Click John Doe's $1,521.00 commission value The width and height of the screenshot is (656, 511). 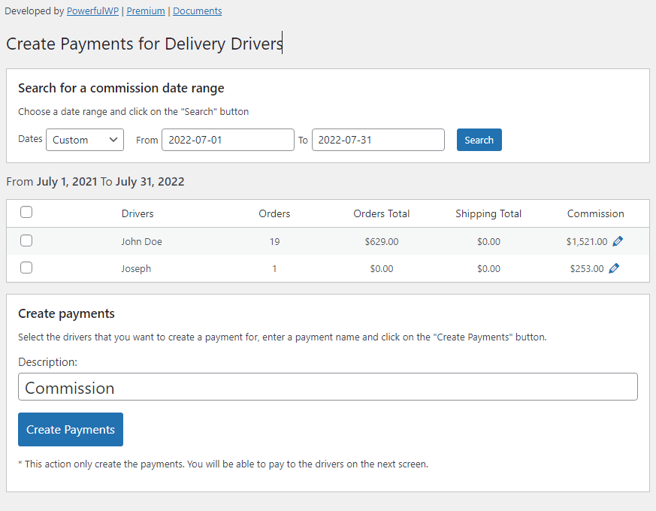pyautogui.click(x=588, y=240)
